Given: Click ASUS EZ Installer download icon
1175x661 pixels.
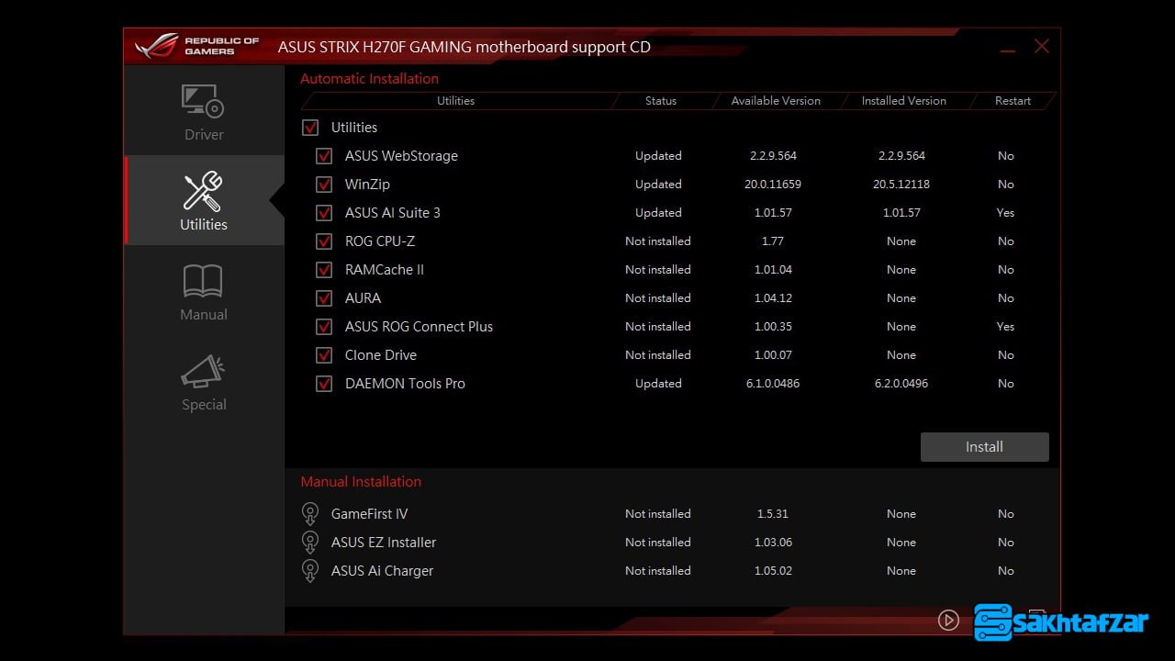Looking at the screenshot, I should pos(310,543).
